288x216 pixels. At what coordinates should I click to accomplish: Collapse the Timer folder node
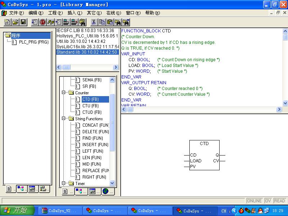(x=64, y=183)
